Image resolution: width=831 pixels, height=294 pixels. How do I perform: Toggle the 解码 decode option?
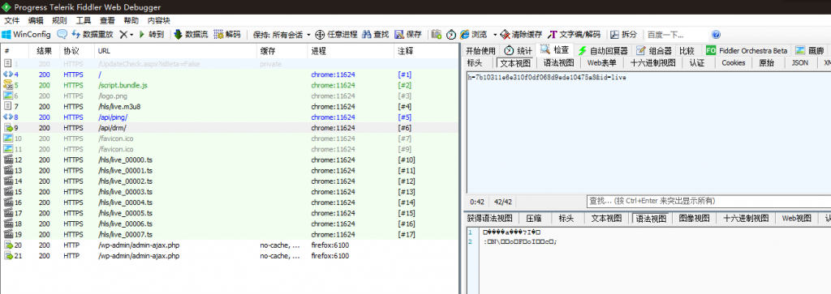tap(227, 34)
